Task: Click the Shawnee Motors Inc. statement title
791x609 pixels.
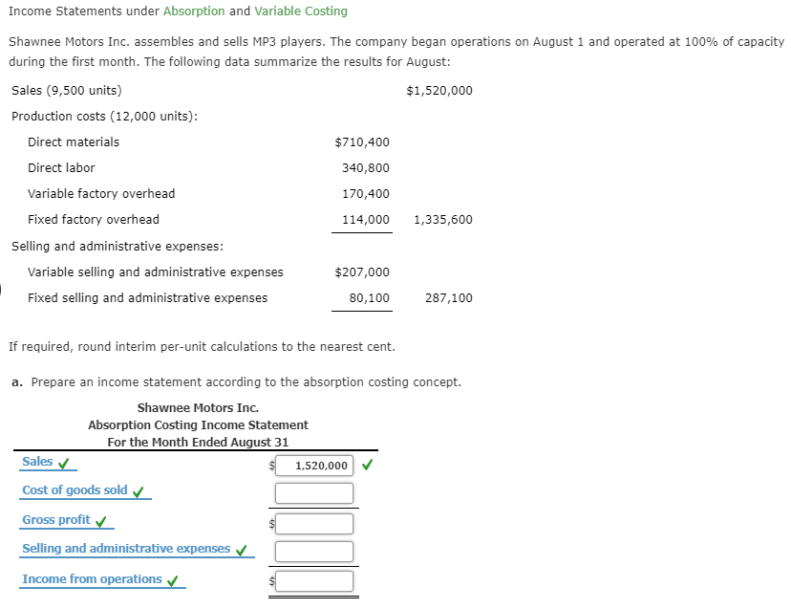Action: (198, 407)
